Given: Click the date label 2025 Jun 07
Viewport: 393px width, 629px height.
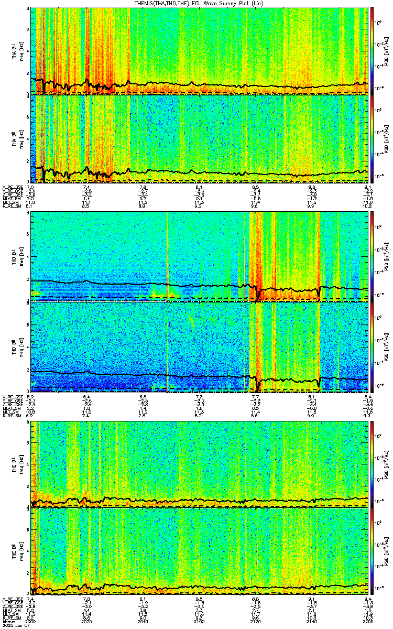Looking at the screenshot, I should [16, 625].
